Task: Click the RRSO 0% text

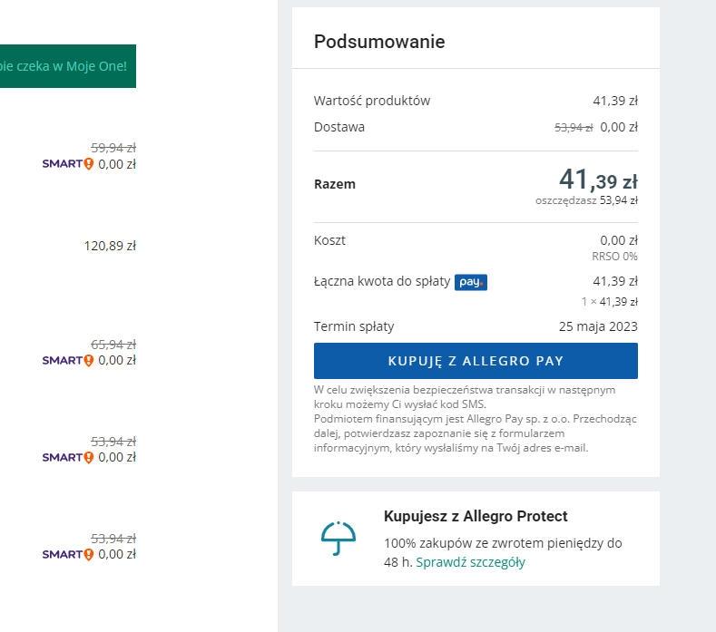Action: click(614, 257)
